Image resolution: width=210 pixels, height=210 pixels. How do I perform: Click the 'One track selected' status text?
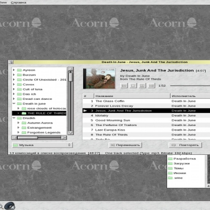coord(149,153)
